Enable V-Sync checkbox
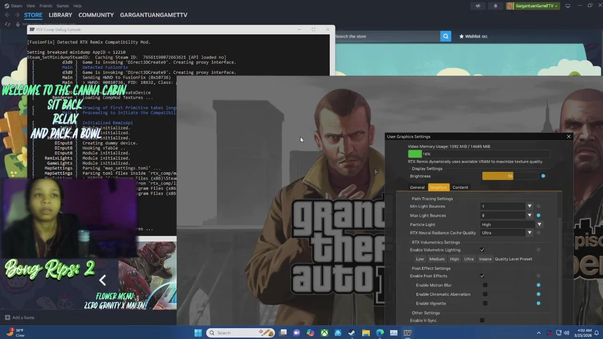 pos(482,321)
